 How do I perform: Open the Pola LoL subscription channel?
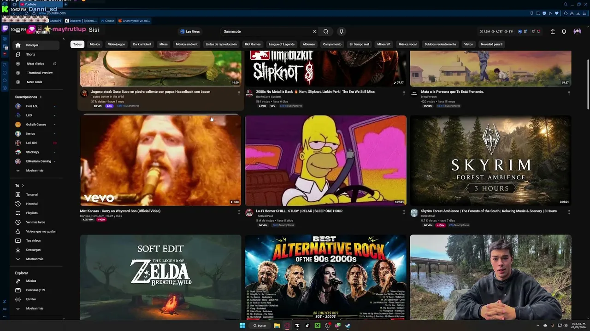pyautogui.click(x=36, y=106)
